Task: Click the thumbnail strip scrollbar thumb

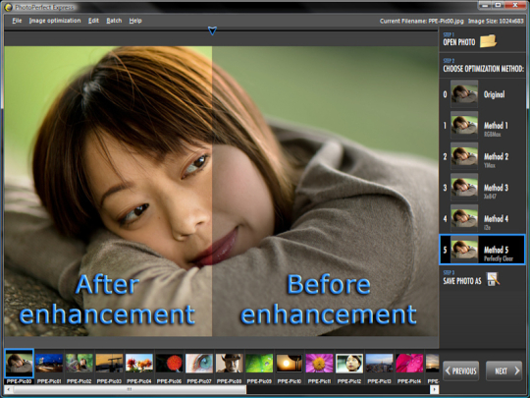Action: pos(130,389)
